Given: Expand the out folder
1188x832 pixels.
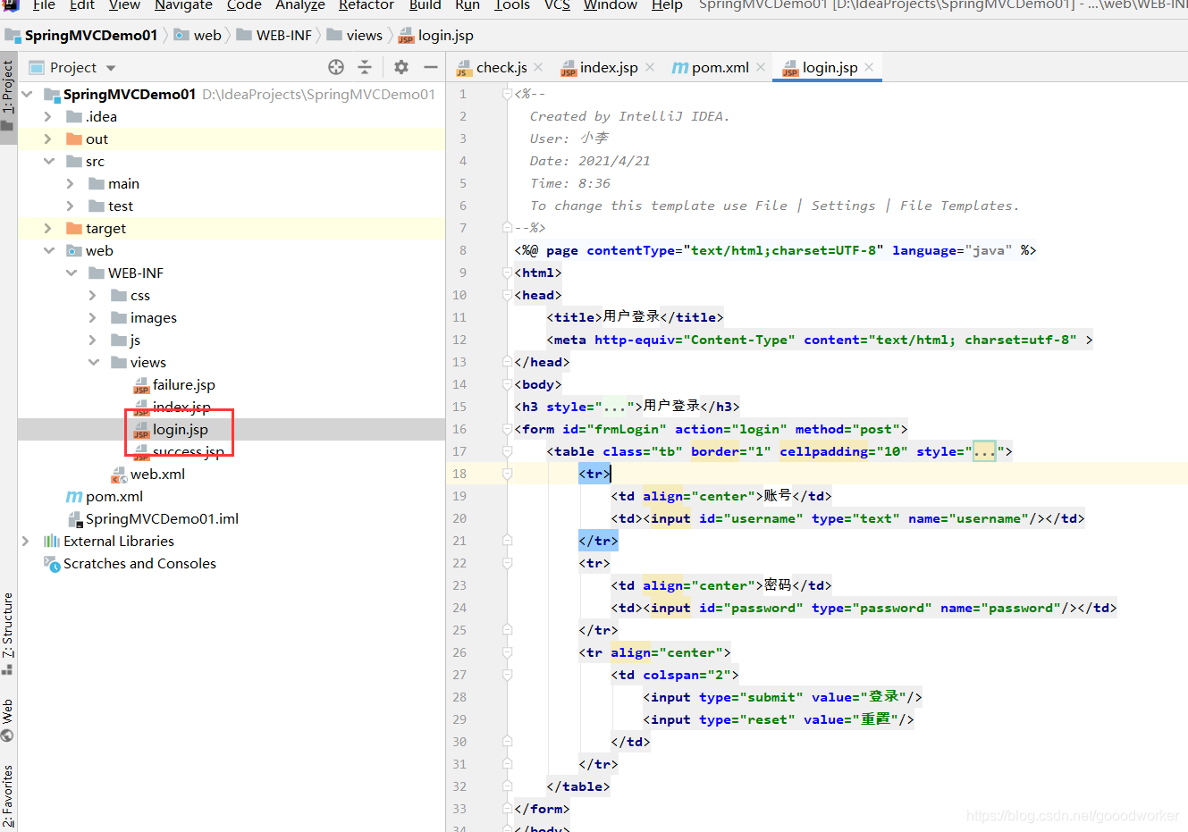Looking at the screenshot, I should [x=48, y=139].
